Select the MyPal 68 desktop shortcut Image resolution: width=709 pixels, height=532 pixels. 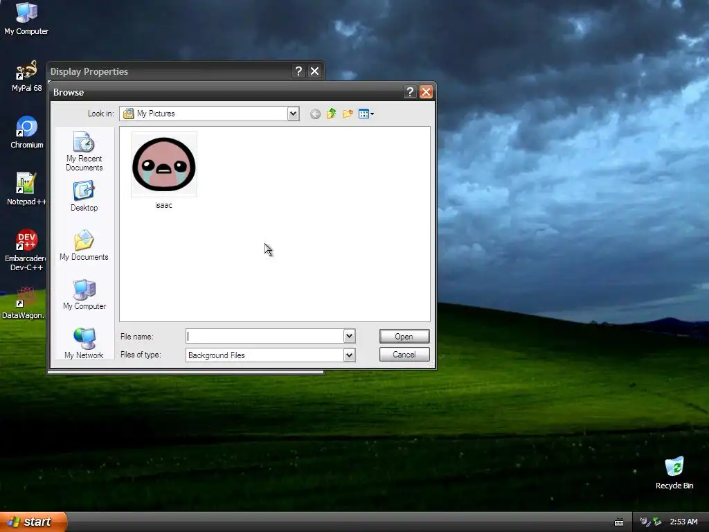[x=27, y=76]
